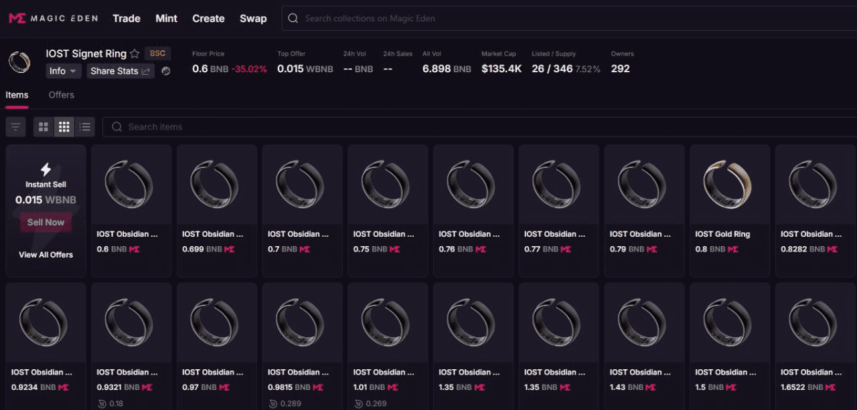Open the IOST Gold Ring thumbnail
The width and height of the screenshot is (857, 410).
coord(730,184)
